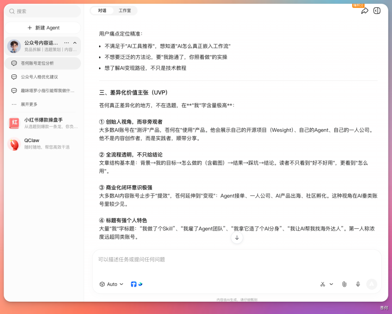Click the send arrow button

372,284
